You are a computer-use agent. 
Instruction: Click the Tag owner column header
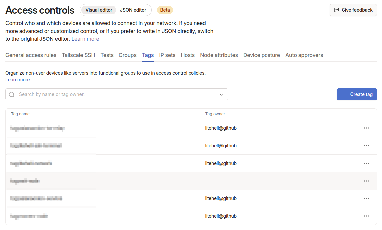point(215,114)
